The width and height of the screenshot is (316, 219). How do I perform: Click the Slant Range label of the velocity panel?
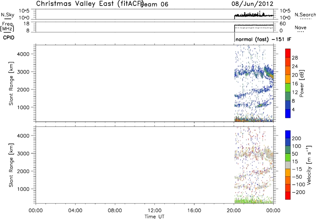click(x=11, y=165)
